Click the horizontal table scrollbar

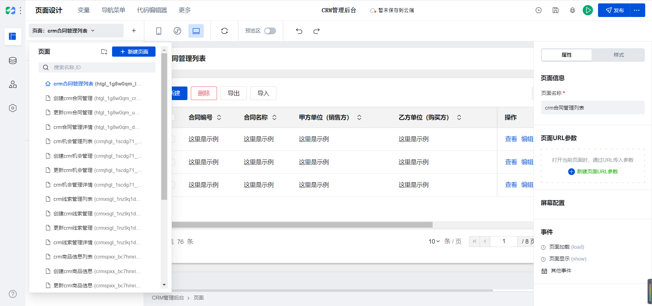tap(302, 225)
